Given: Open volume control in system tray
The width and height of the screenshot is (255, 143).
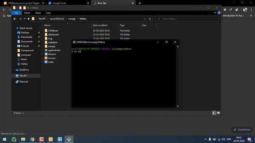Looking at the screenshot, I should click(x=224, y=139).
